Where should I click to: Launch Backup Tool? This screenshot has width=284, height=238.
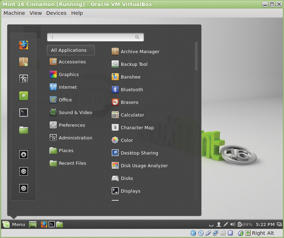(x=130, y=64)
